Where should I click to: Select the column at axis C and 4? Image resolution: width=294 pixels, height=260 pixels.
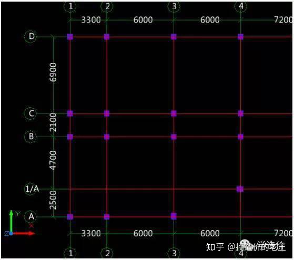(x=241, y=113)
